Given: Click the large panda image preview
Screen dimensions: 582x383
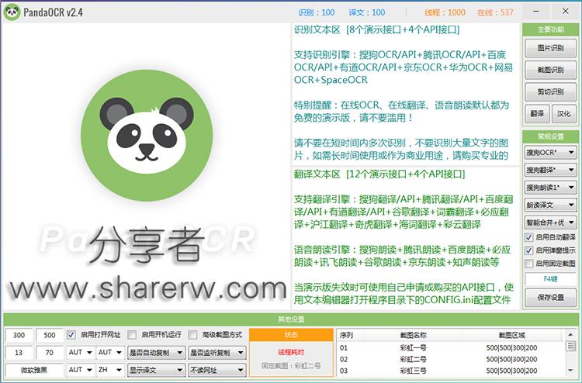Looking at the screenshot, I should (147, 136).
